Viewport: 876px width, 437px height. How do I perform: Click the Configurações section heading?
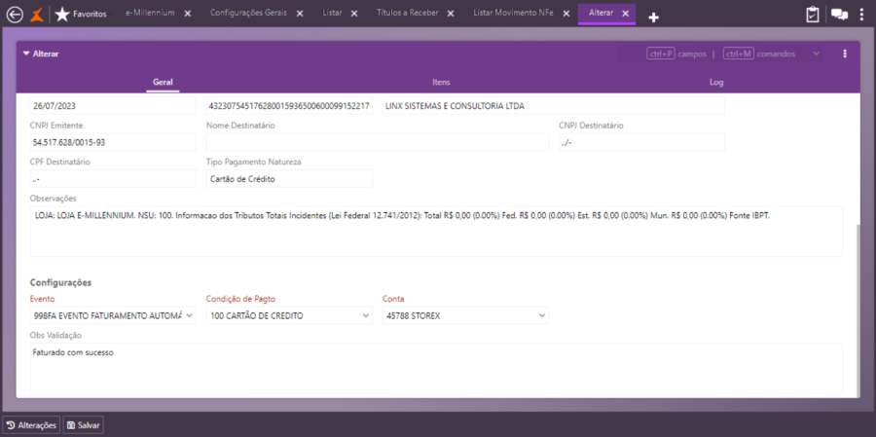[60, 283]
